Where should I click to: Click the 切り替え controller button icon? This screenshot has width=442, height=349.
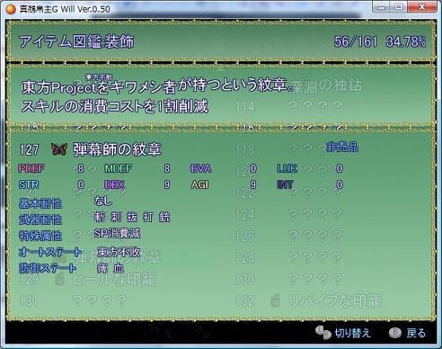point(323,333)
